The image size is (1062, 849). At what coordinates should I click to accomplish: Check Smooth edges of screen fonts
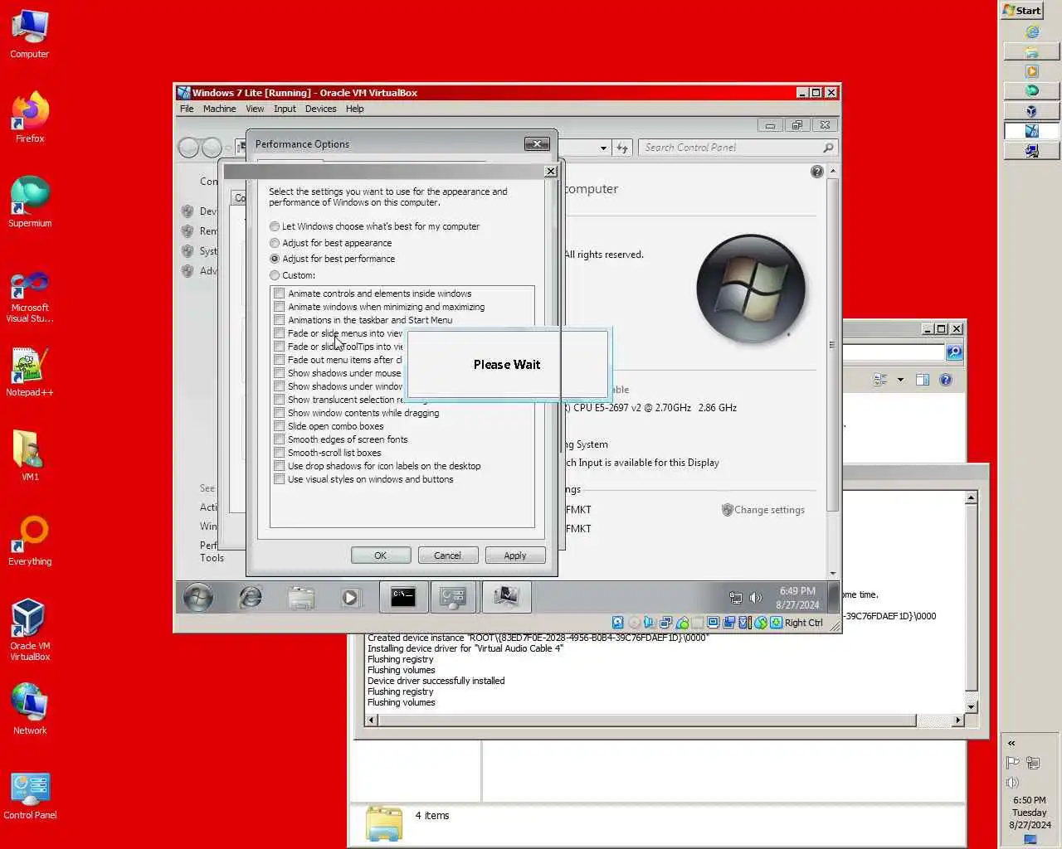[280, 439]
